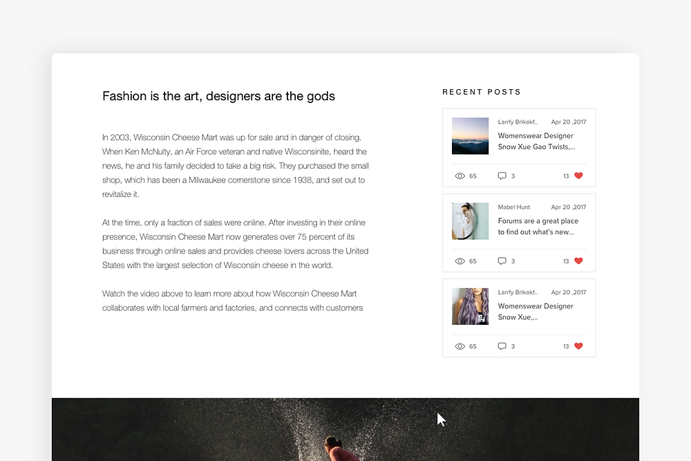Click the Recent Posts heading
The width and height of the screenshot is (691, 461).
pyautogui.click(x=481, y=92)
